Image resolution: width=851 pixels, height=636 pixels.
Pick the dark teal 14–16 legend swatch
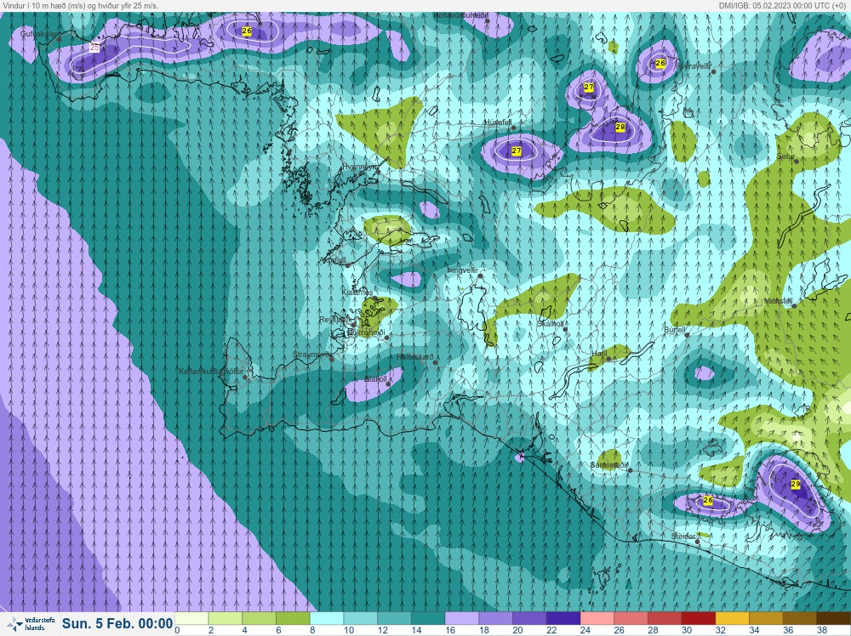coord(428,619)
